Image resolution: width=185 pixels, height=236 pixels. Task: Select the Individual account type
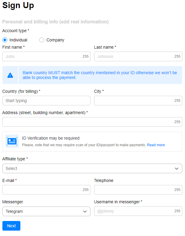pos(5,40)
